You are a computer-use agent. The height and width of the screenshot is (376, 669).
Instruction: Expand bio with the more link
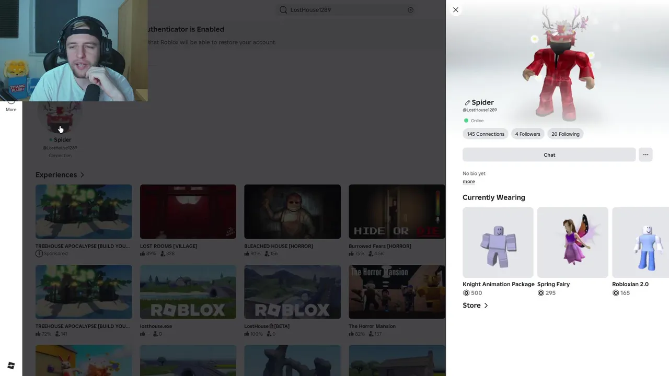(x=468, y=182)
